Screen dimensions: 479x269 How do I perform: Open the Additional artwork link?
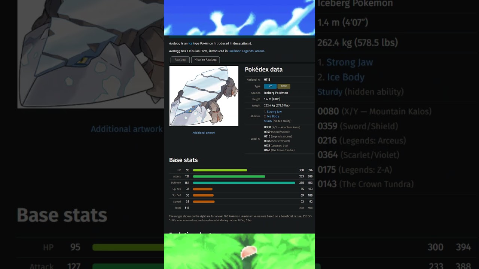(x=204, y=133)
